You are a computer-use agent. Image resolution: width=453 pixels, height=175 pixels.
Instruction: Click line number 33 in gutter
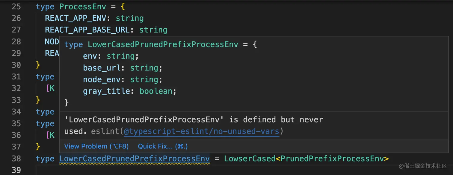tap(16, 100)
